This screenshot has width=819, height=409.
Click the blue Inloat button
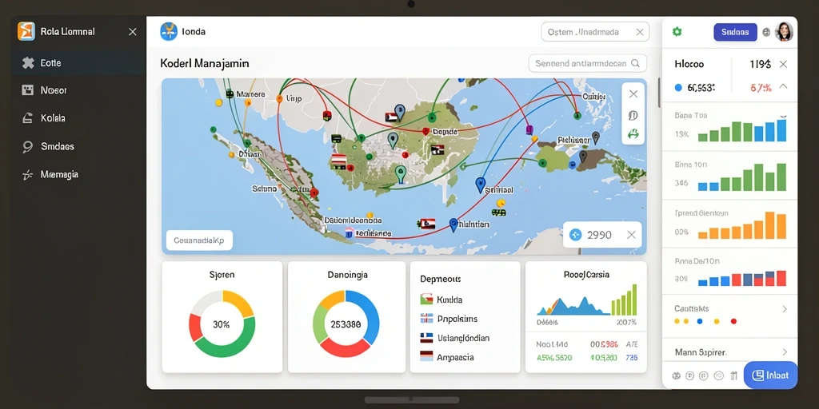tap(770, 375)
